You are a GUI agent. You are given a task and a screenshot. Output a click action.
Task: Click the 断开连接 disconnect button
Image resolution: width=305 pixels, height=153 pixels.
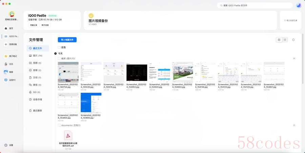click(x=45, y=25)
